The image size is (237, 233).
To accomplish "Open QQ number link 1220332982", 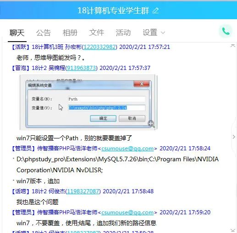I will pos(99,47).
